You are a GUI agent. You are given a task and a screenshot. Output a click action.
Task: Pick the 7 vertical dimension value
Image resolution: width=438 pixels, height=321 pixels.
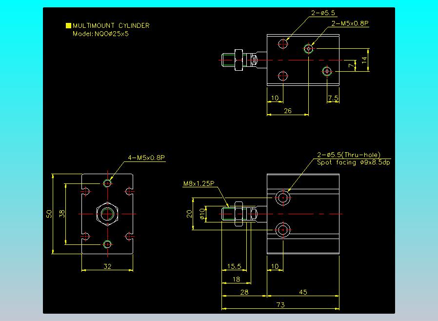(351, 65)
